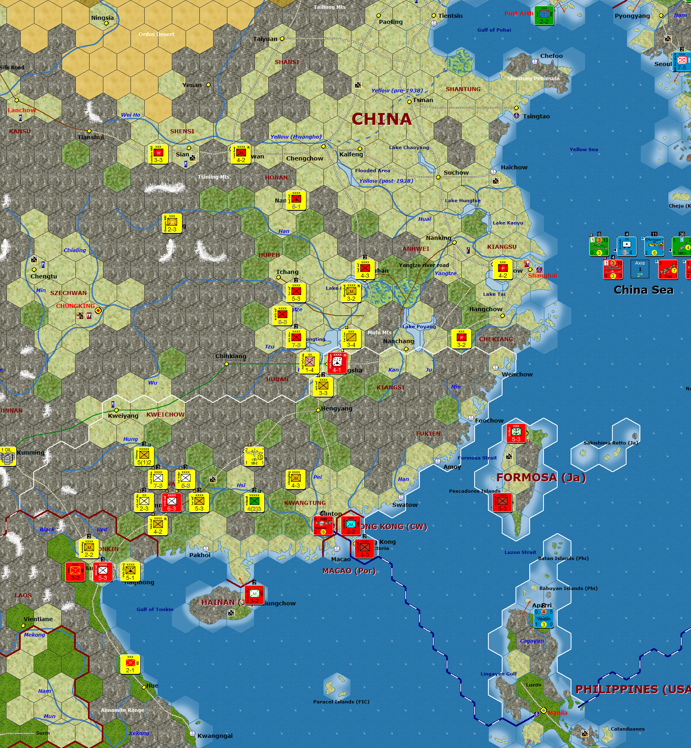Click the Lanchow city label
691x748 pixels.
22,110
